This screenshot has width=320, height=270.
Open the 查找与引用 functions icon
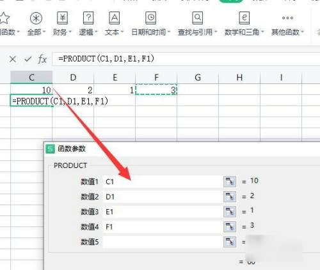click(198, 18)
